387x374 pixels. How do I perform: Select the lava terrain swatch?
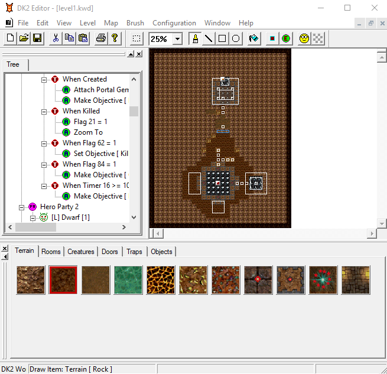tap(161, 280)
